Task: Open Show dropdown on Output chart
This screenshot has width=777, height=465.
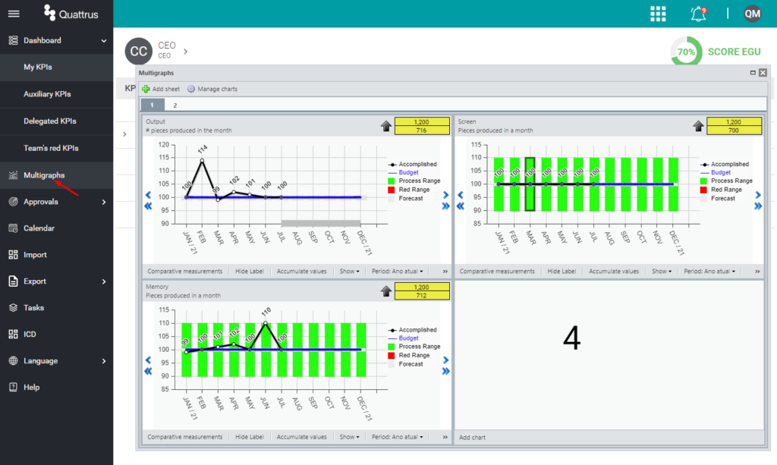Action: [349, 272]
